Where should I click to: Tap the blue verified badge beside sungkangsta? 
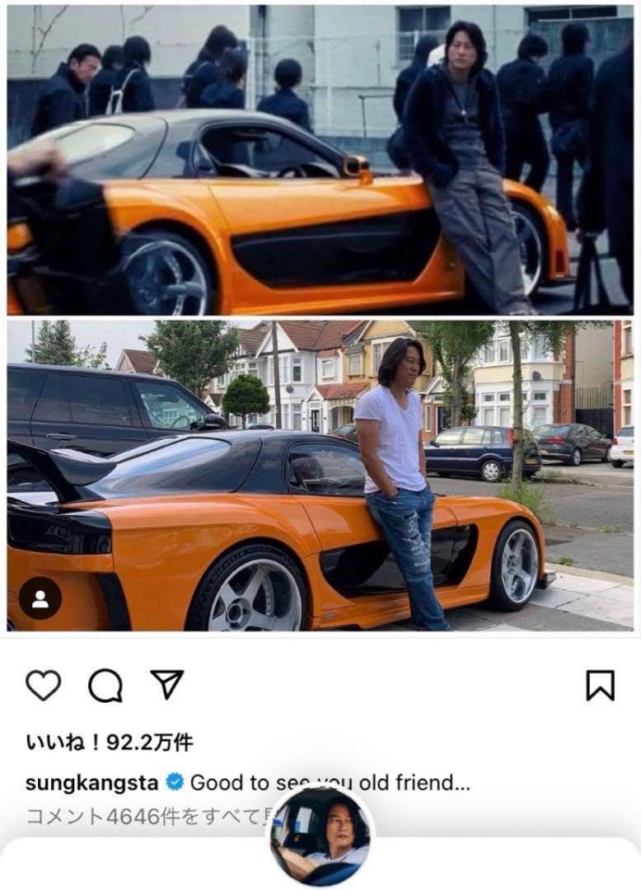175,783
